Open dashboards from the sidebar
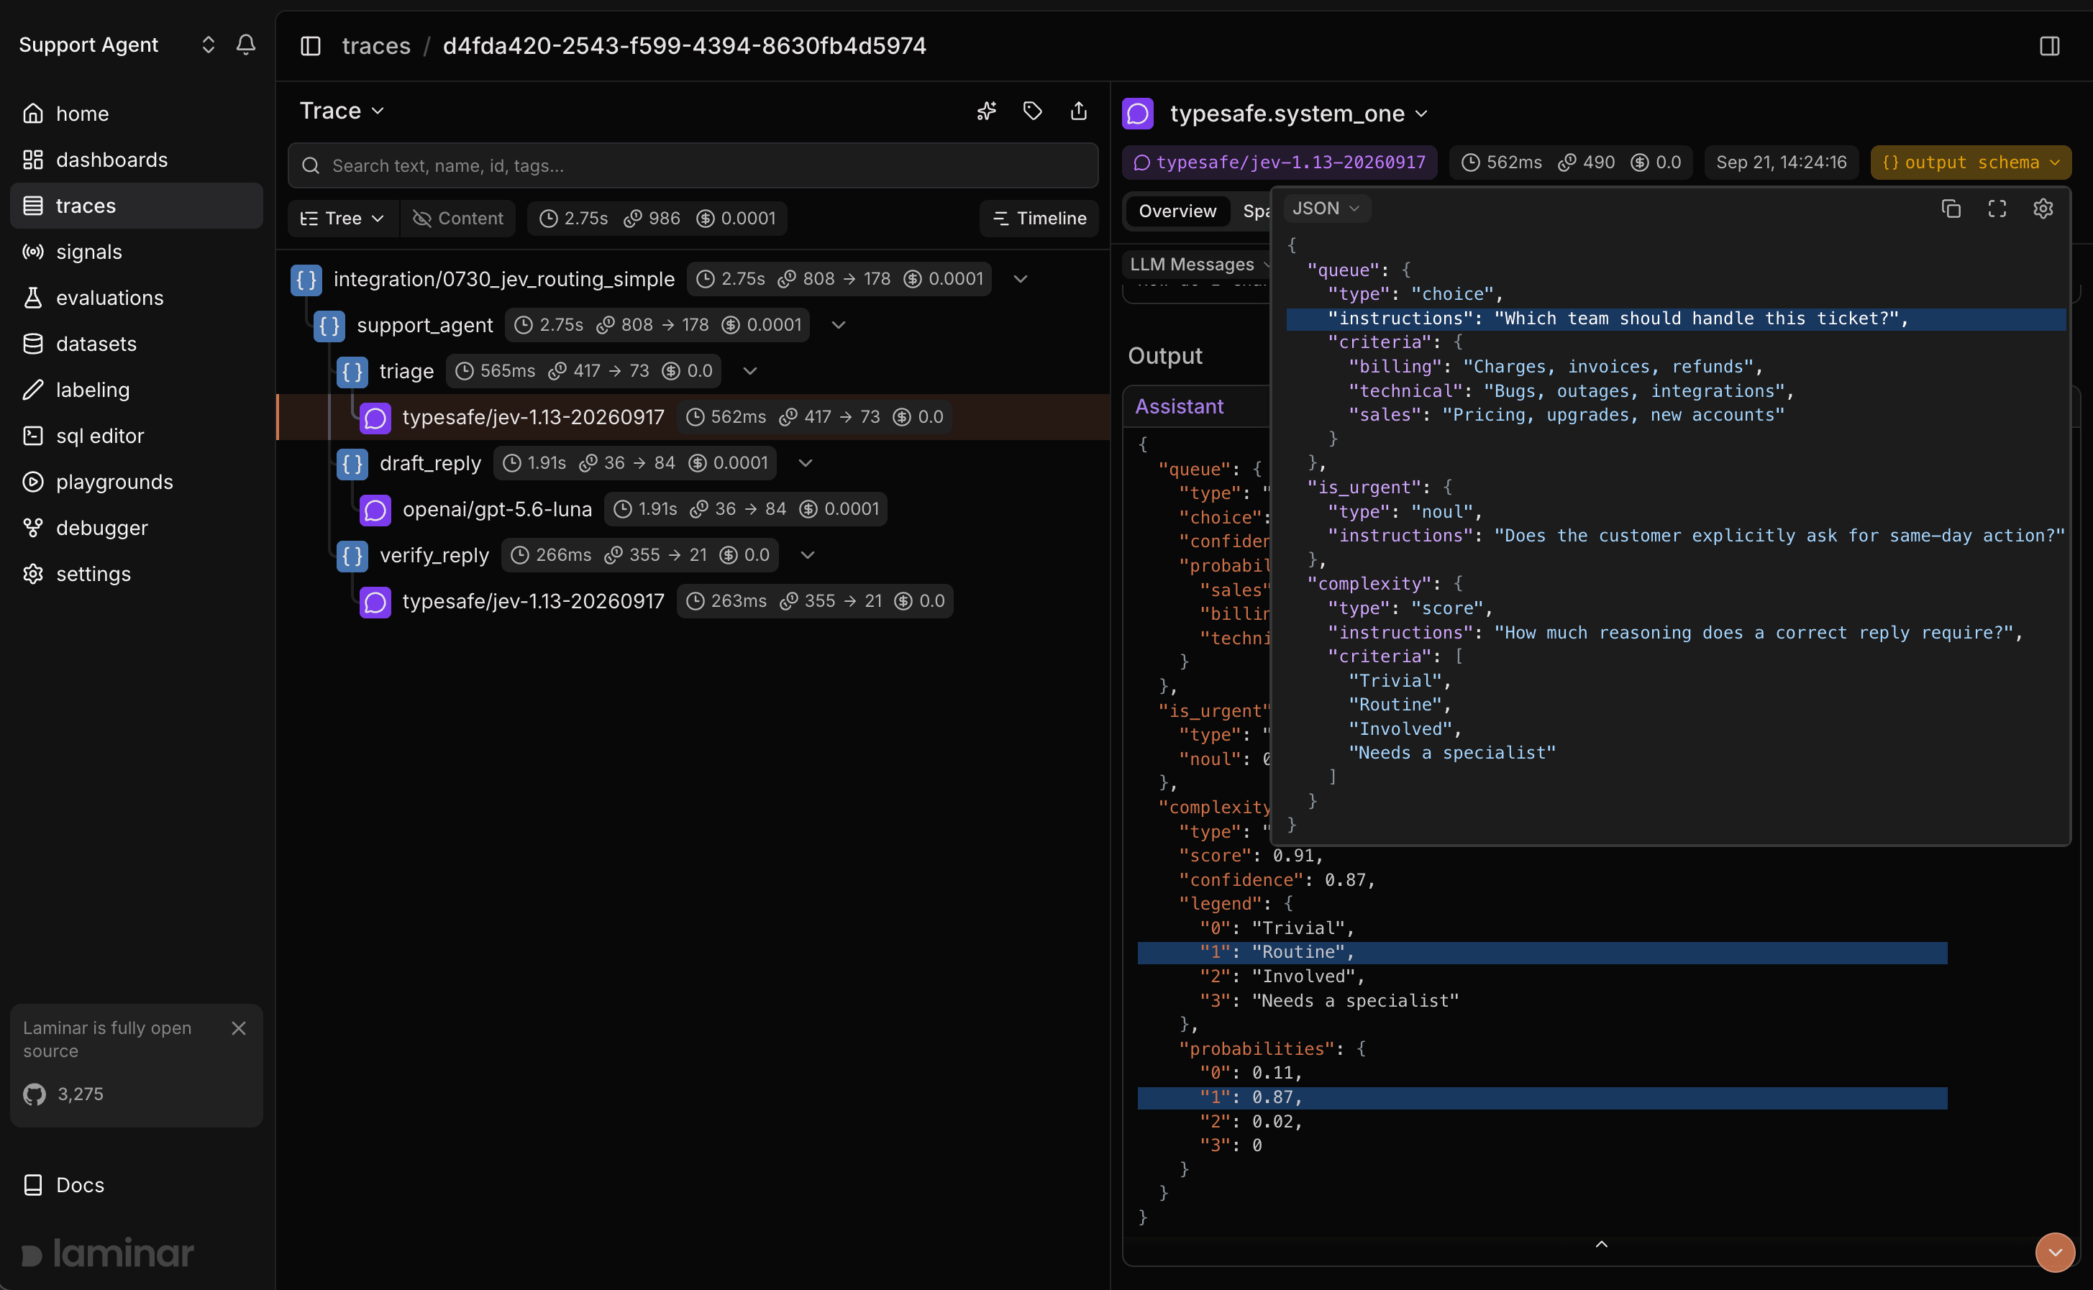Screen dimensions: 2093x1290 (137, 160)
